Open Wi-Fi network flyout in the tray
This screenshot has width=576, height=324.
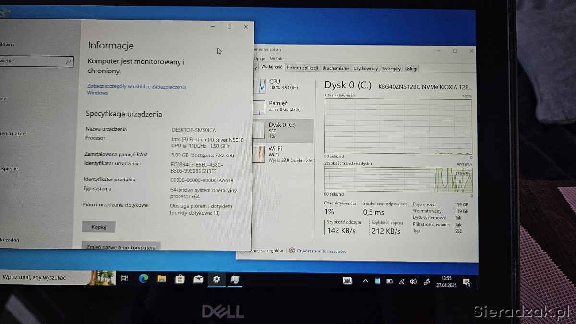401,281
